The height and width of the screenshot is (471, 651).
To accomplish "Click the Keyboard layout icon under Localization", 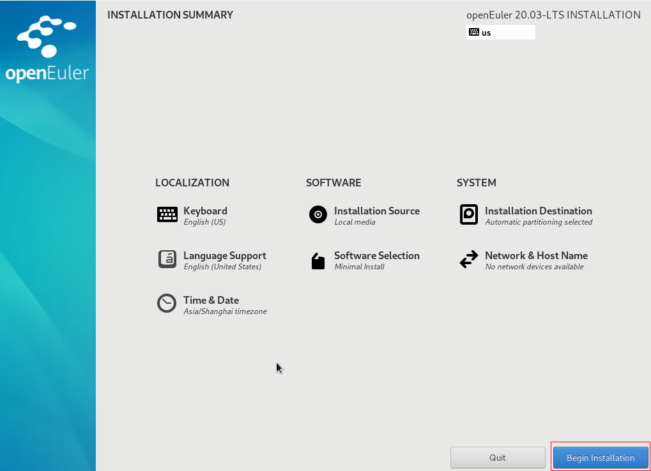I will point(167,215).
